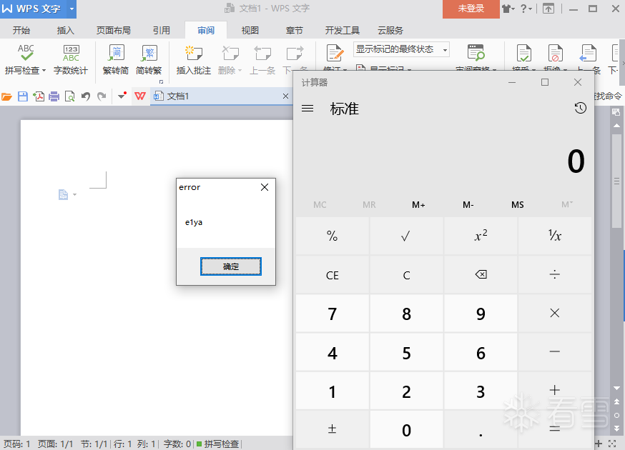Click the print icon in quick toolbar

click(x=54, y=96)
